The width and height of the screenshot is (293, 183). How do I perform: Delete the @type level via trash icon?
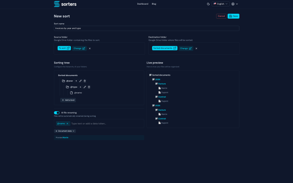pos(89,87)
